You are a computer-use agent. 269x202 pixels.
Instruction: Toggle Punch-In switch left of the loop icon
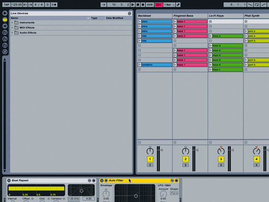(x=250, y=5)
